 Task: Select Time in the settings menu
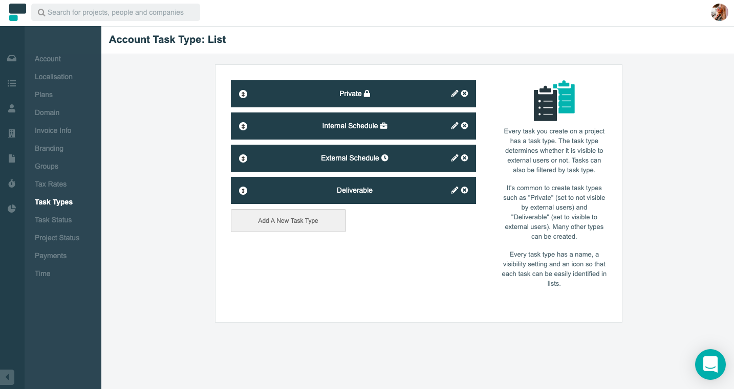tap(42, 273)
